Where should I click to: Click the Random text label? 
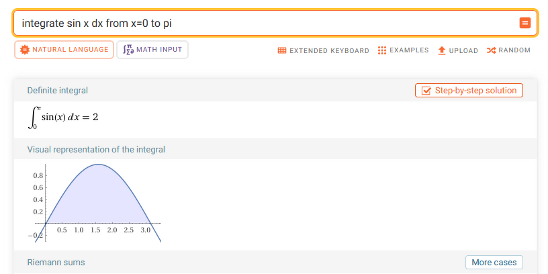click(514, 50)
